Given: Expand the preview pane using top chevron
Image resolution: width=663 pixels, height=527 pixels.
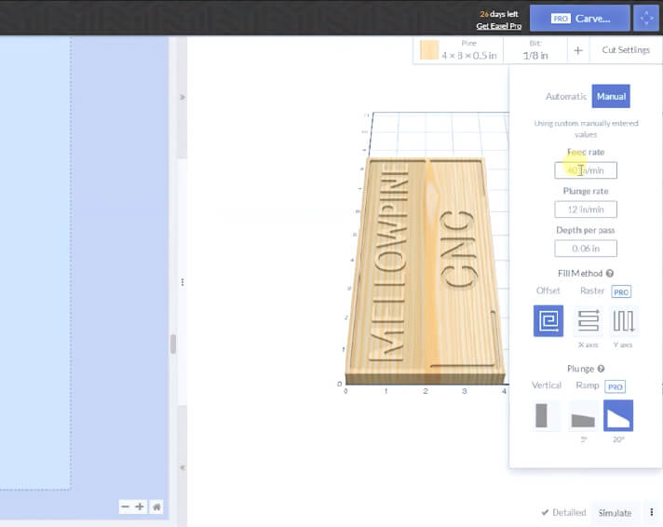Looking at the screenshot, I should (183, 97).
